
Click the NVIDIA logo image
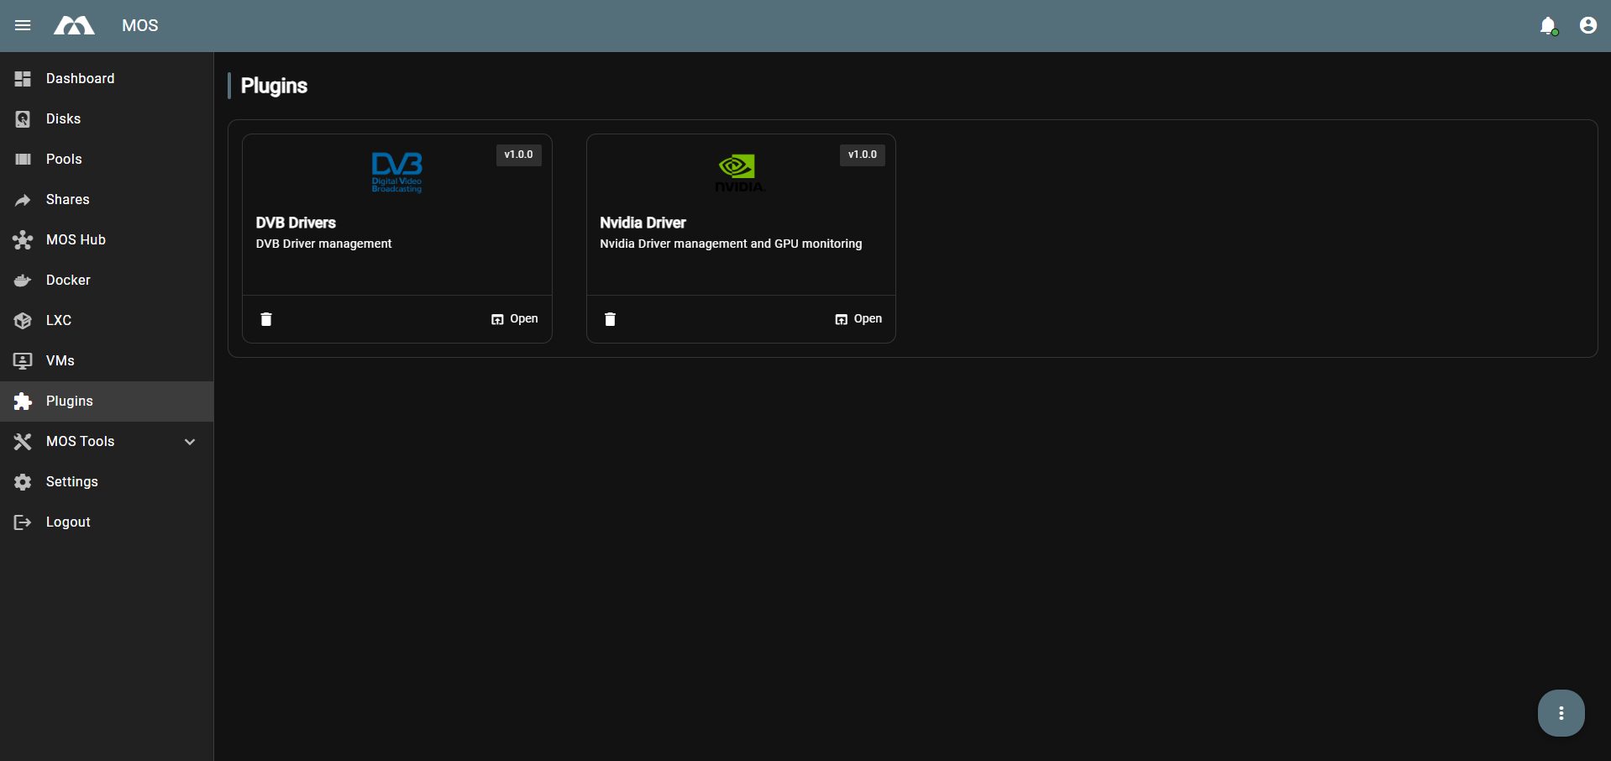740,173
